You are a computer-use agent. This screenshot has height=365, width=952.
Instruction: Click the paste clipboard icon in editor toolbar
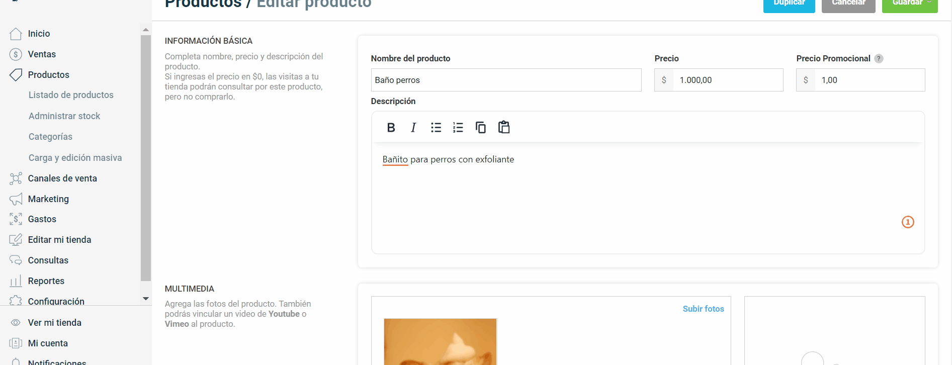[x=503, y=127]
